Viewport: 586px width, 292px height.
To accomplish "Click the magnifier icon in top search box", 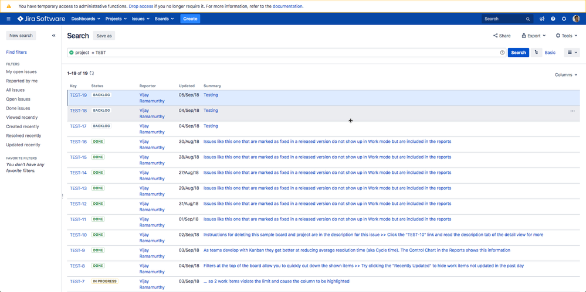I will point(528,19).
